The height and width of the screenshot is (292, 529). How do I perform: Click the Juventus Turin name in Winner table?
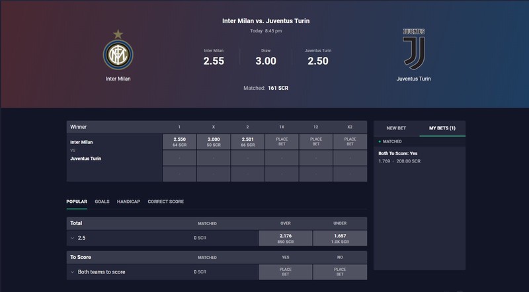(86, 159)
